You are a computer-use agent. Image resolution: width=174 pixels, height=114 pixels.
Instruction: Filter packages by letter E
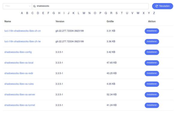43,13
